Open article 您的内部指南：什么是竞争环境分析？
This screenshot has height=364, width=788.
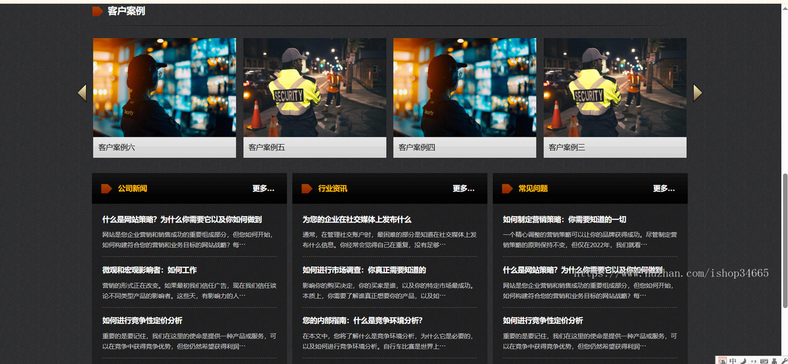[362, 321]
